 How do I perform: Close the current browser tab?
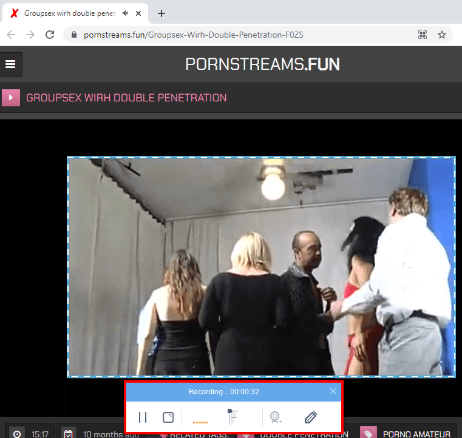[138, 13]
